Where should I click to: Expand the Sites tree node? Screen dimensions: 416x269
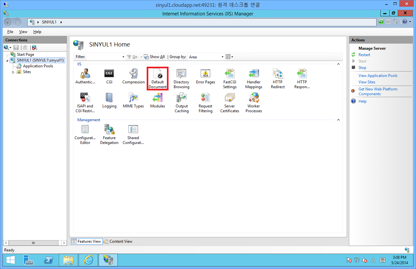[x=13, y=72]
